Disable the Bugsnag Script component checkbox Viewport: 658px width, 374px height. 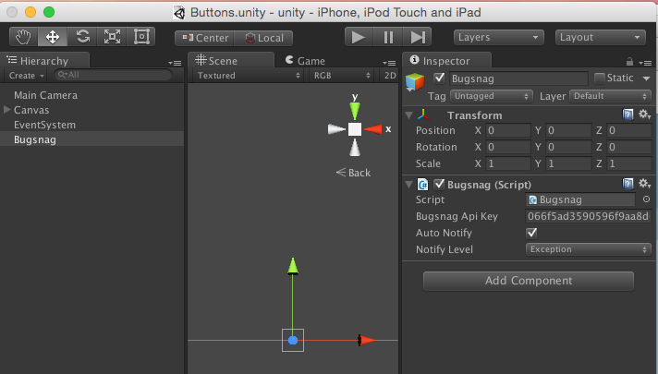439,184
